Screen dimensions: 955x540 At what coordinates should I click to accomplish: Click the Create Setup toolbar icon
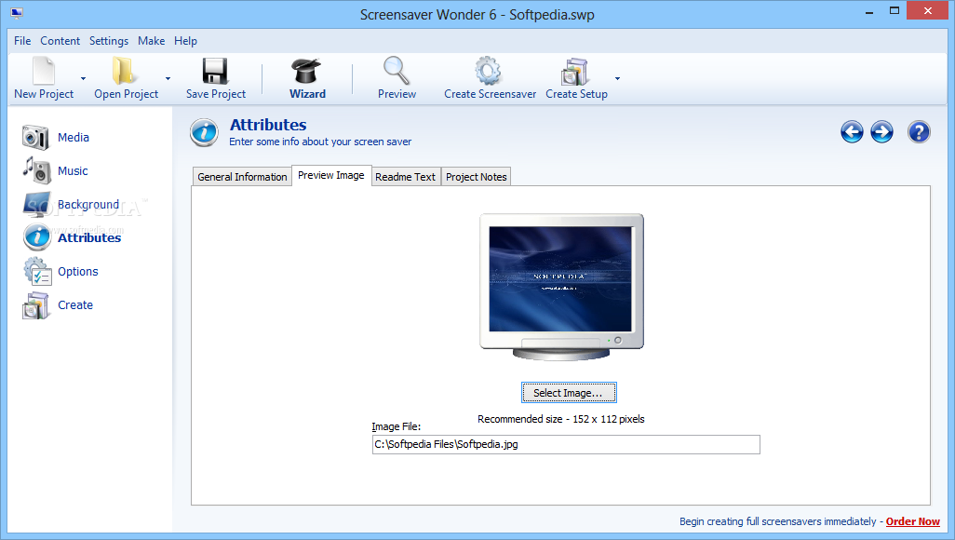pos(575,72)
